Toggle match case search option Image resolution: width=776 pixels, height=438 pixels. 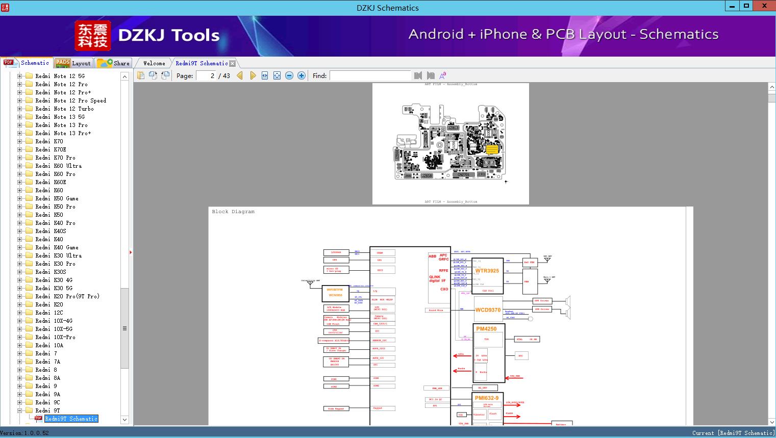(443, 75)
